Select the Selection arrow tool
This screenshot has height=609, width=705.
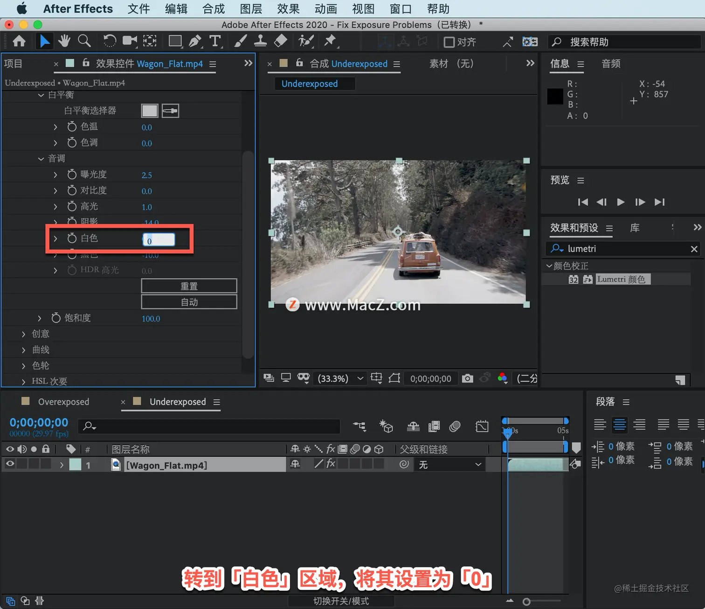pyautogui.click(x=44, y=42)
